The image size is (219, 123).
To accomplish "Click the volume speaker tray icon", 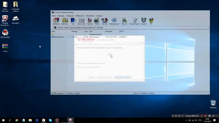I will pos(190,120).
